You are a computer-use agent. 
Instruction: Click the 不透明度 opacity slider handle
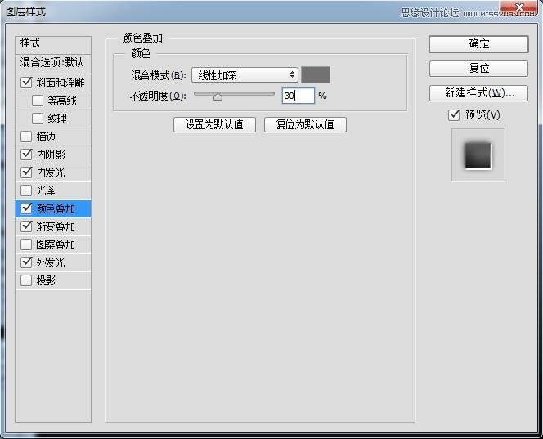(218, 96)
